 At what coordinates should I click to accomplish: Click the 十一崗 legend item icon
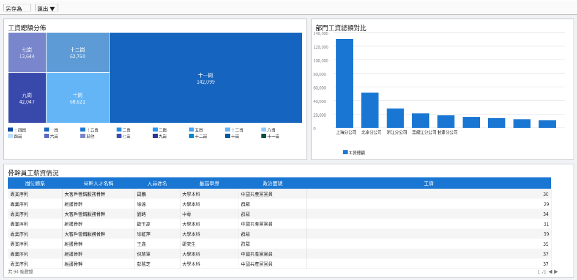264,136
